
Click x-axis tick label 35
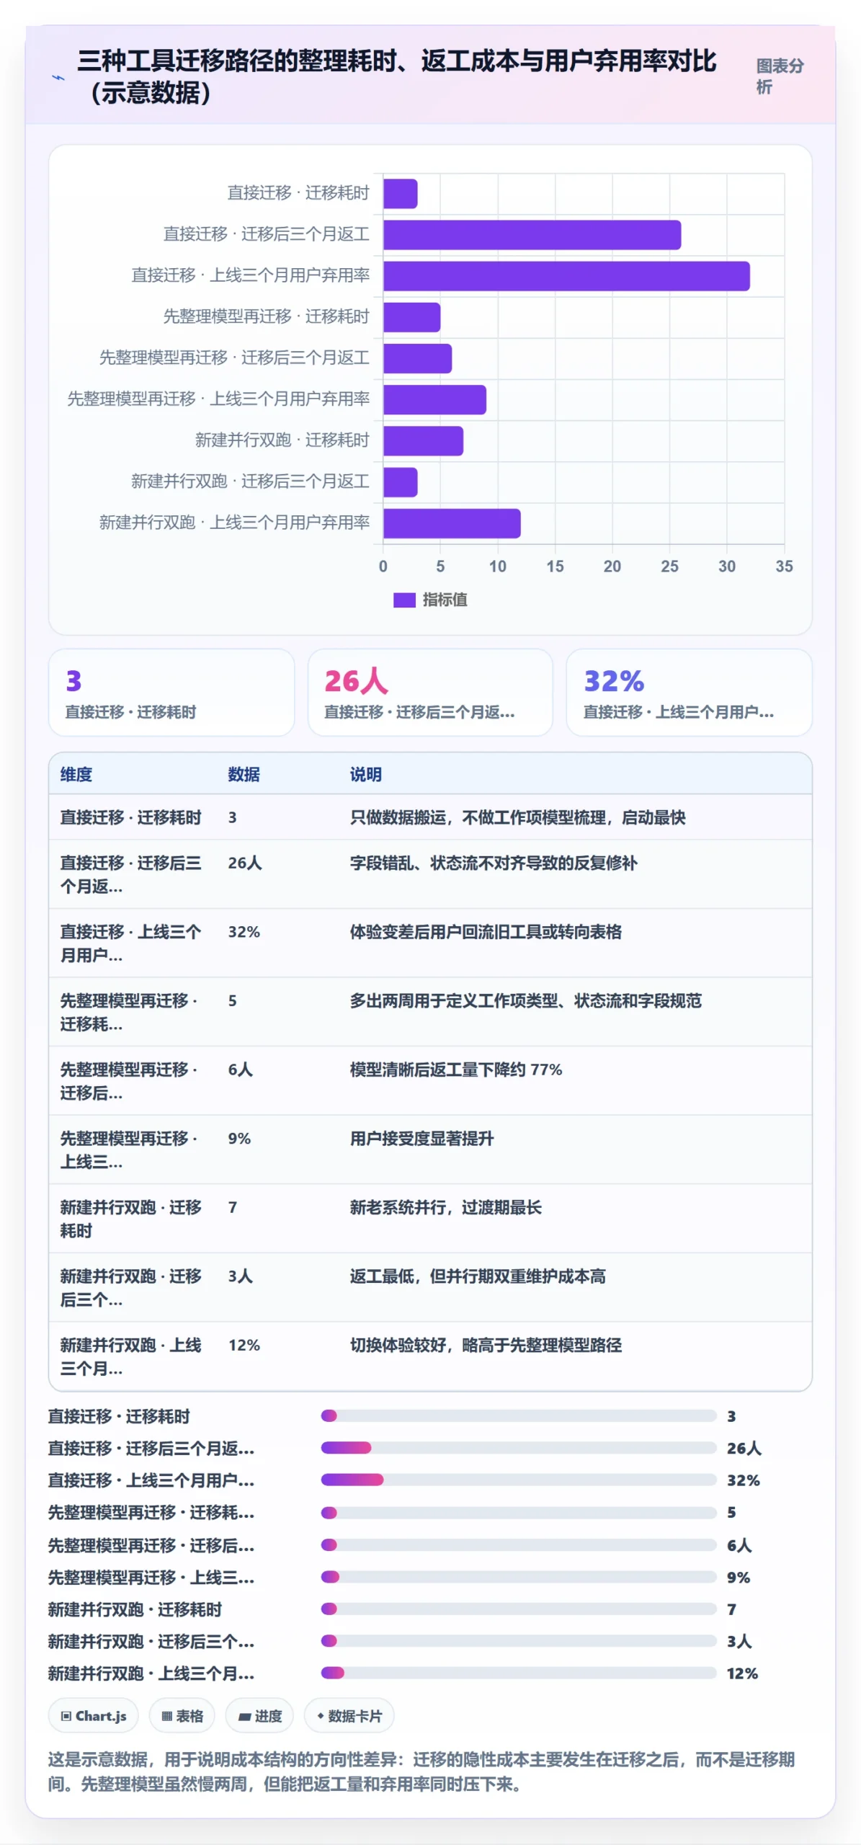(784, 566)
